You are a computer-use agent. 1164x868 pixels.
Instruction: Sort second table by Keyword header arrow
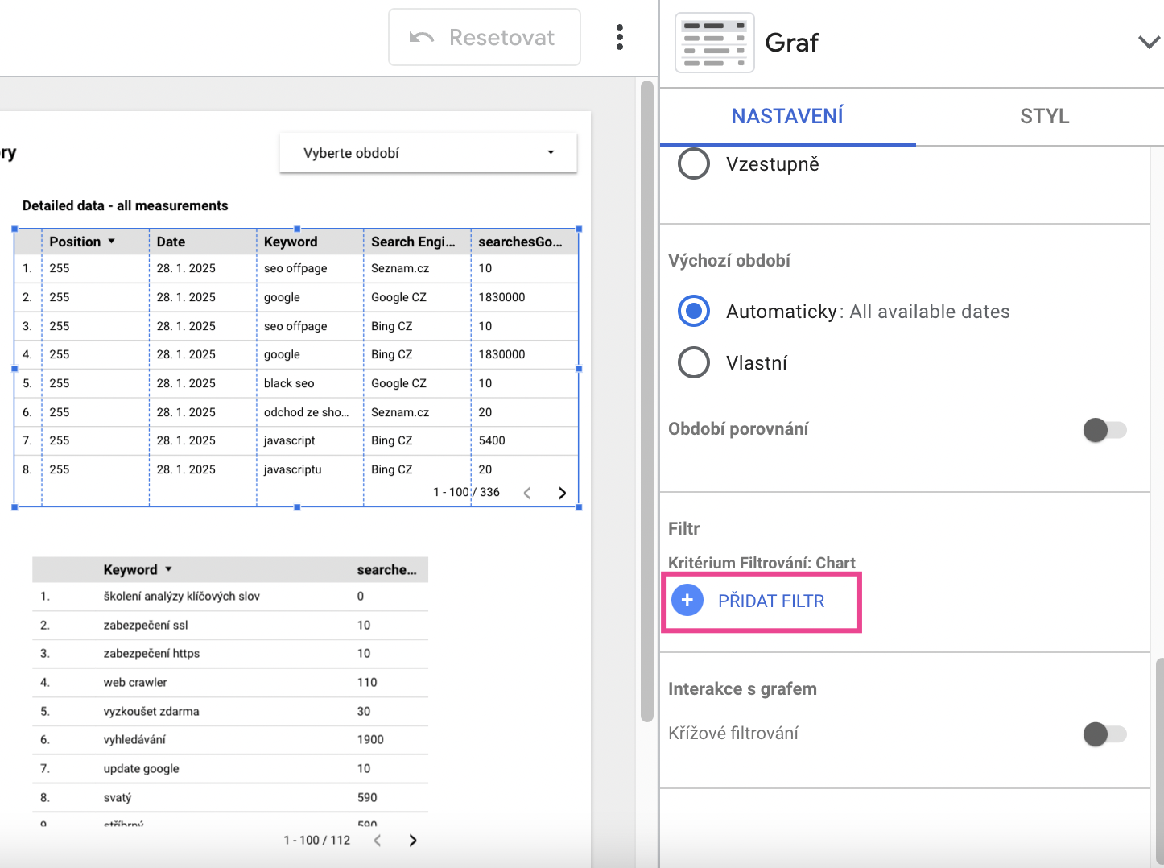168,569
